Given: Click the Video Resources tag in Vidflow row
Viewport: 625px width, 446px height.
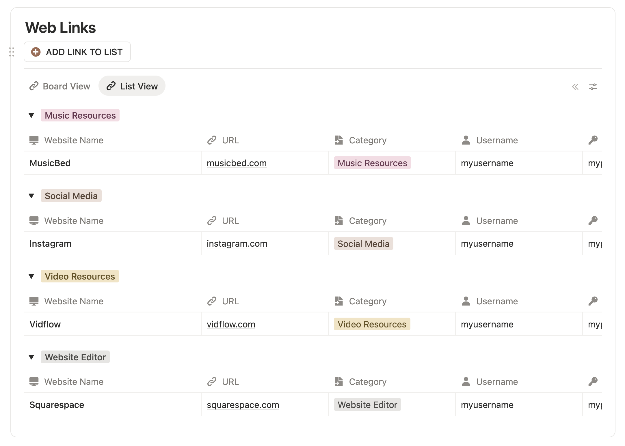Looking at the screenshot, I should point(372,324).
